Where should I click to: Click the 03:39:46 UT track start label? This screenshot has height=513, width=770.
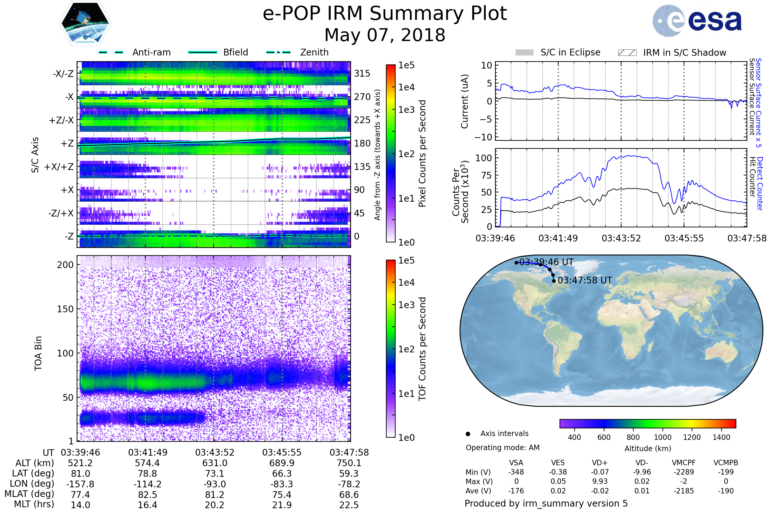click(x=547, y=262)
